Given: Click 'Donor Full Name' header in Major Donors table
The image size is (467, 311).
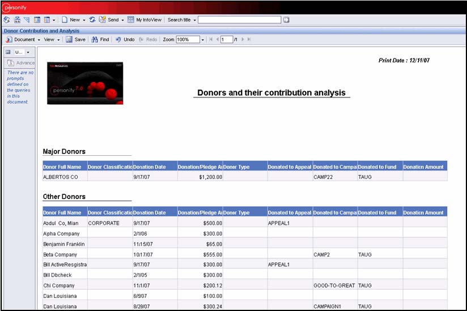Looking at the screenshot, I should (x=65, y=167).
